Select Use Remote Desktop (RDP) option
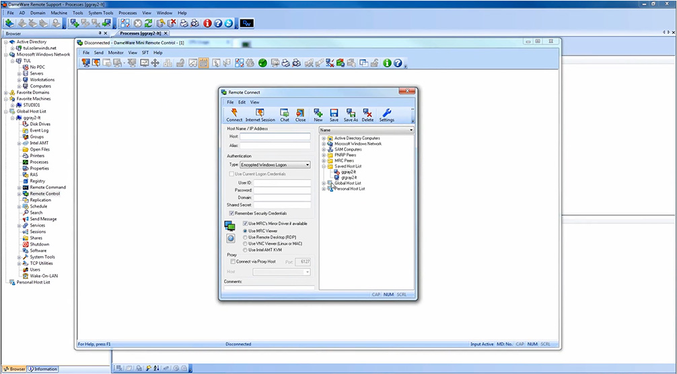 point(245,237)
